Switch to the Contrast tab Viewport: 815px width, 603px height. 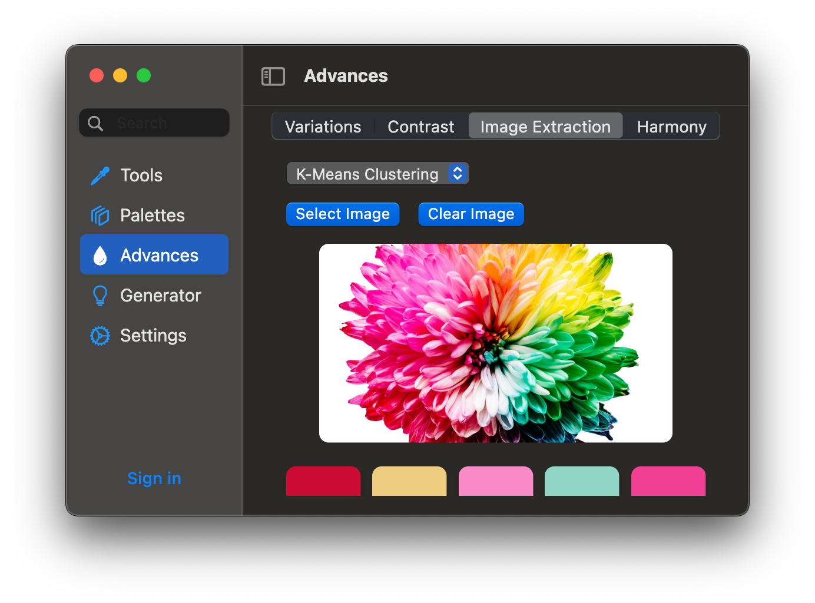click(x=420, y=127)
